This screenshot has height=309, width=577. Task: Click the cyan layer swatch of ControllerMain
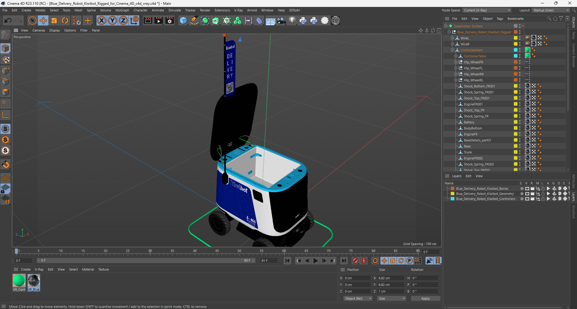[x=516, y=50]
